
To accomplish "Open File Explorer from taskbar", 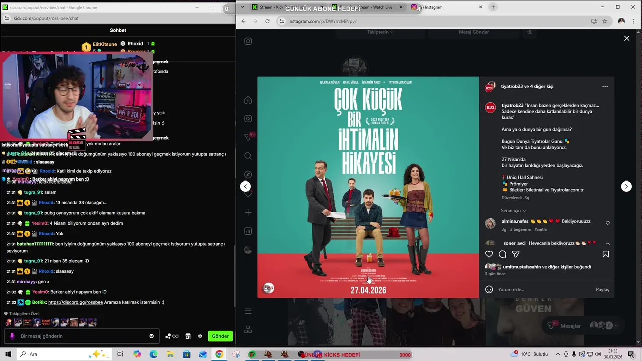I will 170,354.
